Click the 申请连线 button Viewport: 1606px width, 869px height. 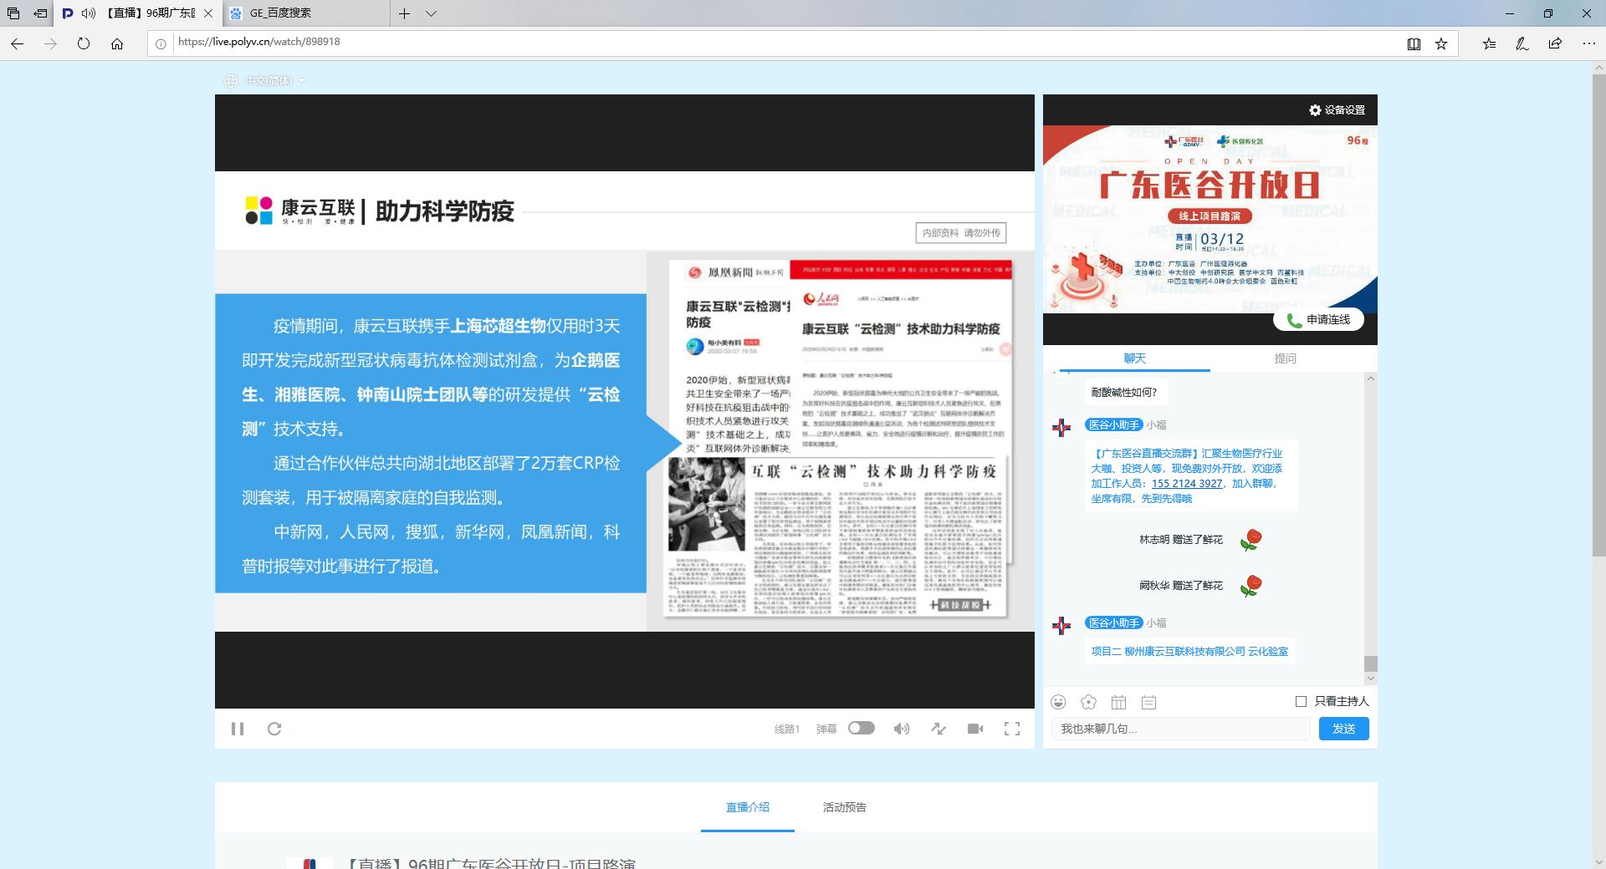click(x=1318, y=319)
